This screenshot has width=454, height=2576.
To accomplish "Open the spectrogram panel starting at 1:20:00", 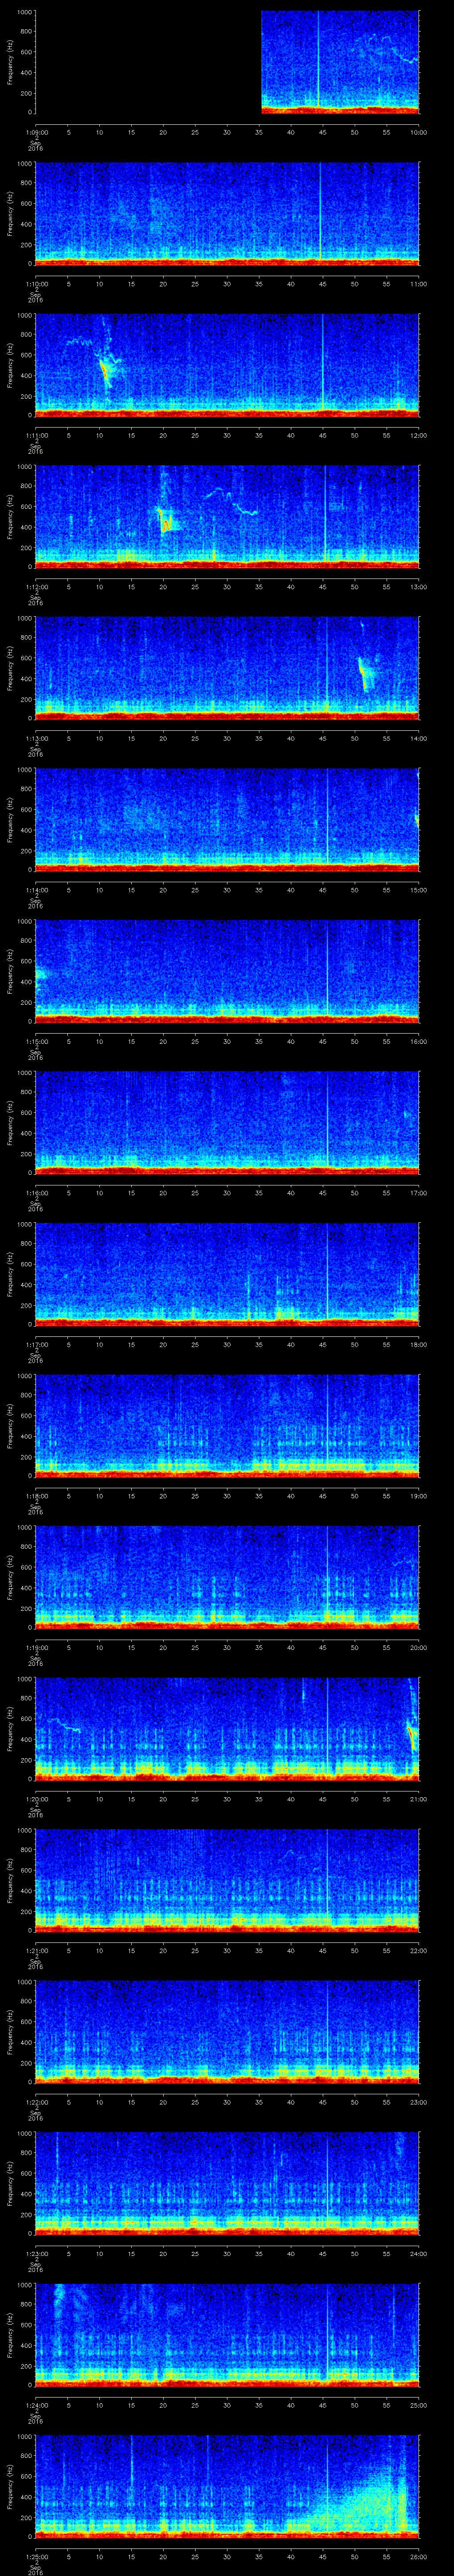I will pos(227,1728).
